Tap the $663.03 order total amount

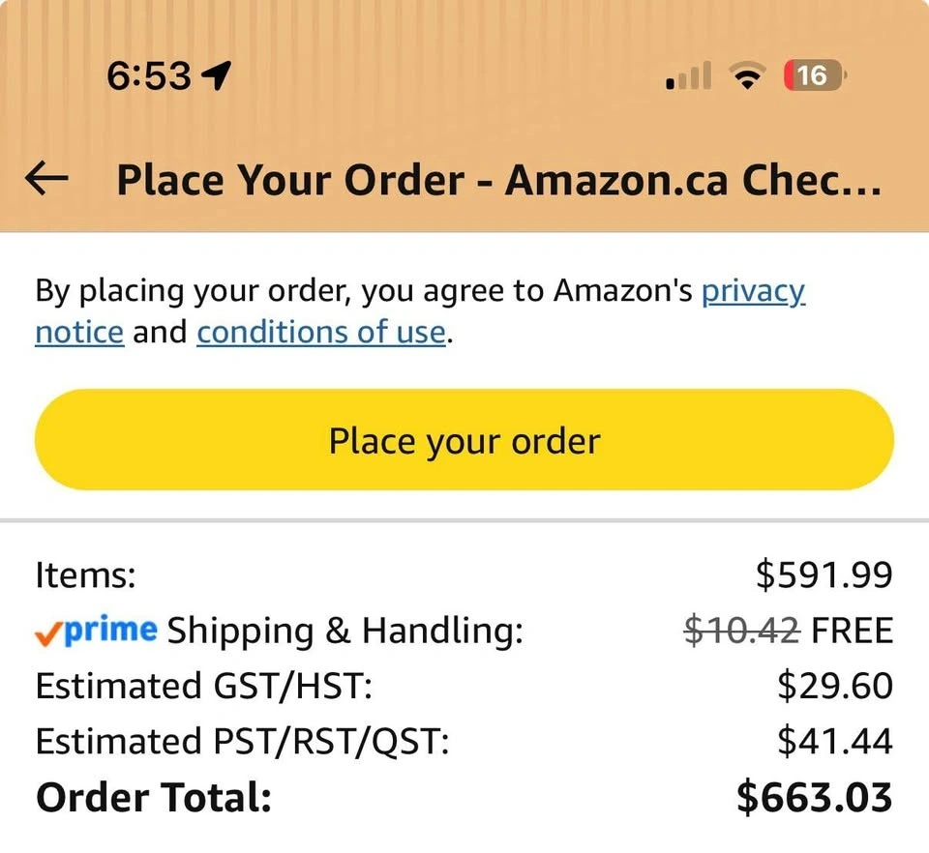[x=814, y=798]
